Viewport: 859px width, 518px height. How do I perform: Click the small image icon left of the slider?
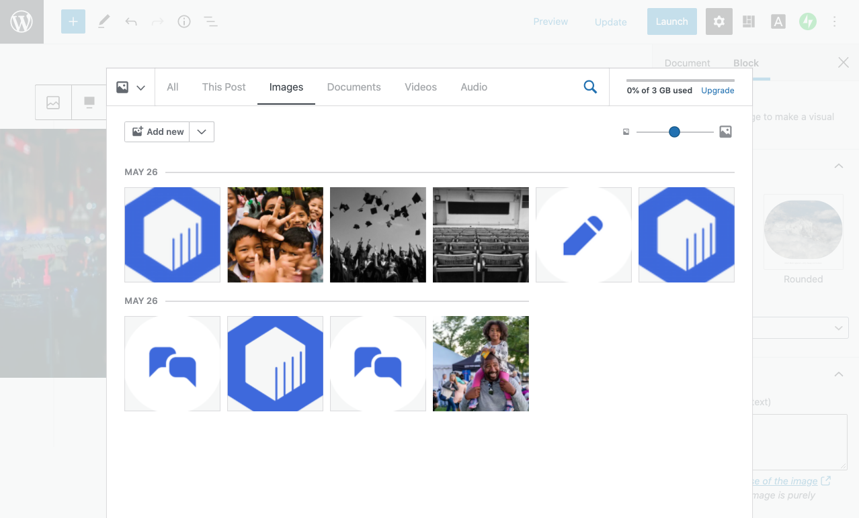[x=626, y=132]
